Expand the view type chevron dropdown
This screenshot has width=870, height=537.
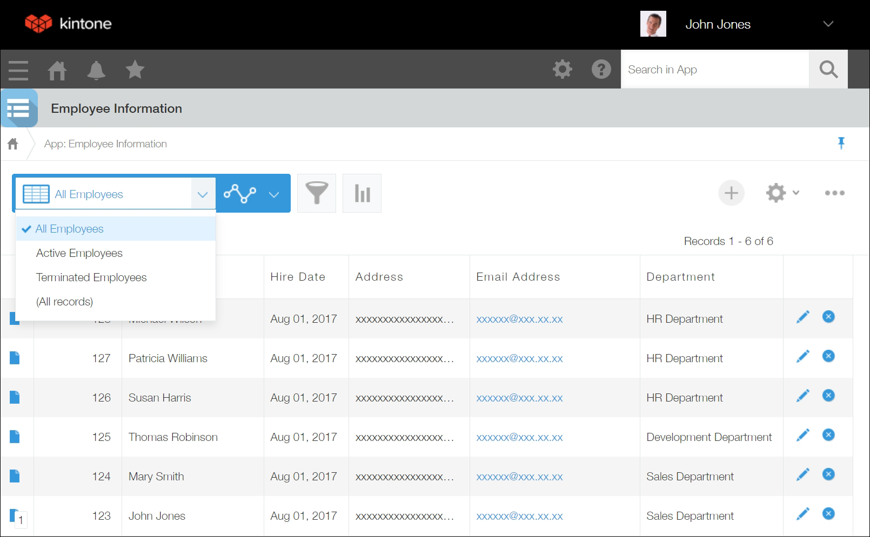click(274, 194)
